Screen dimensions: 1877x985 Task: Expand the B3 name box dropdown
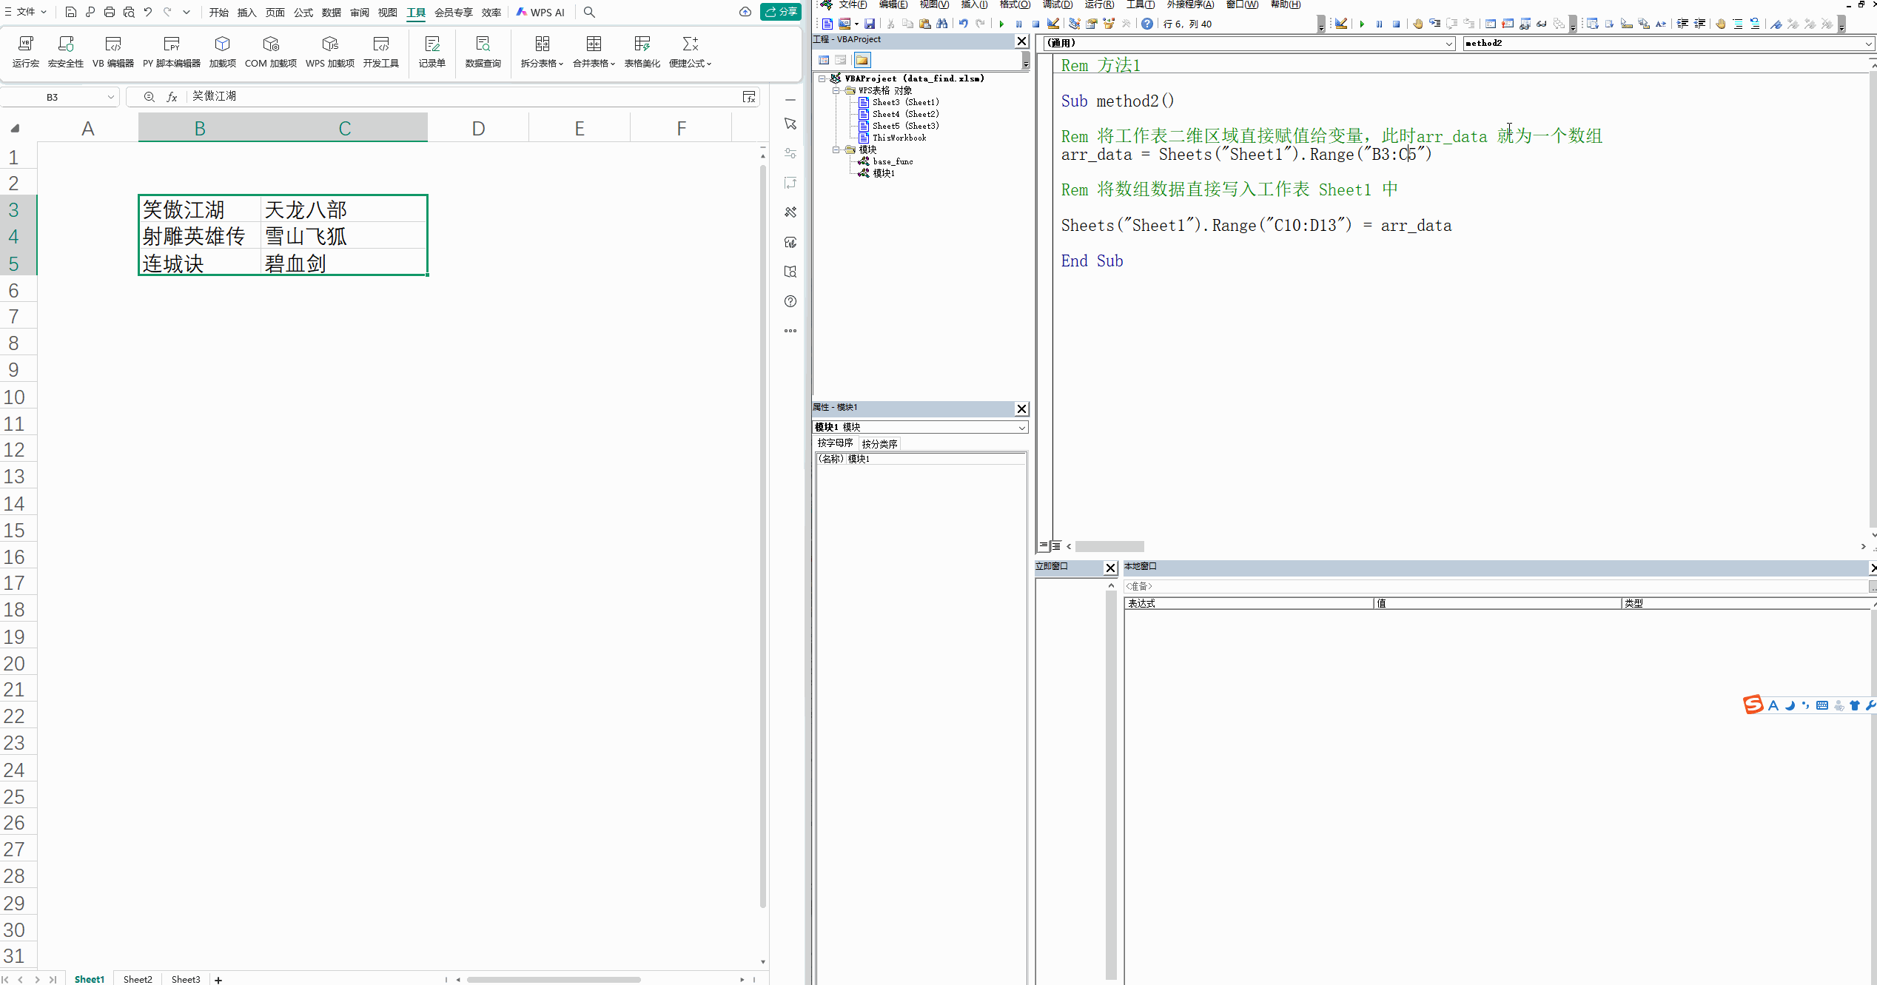tap(110, 97)
